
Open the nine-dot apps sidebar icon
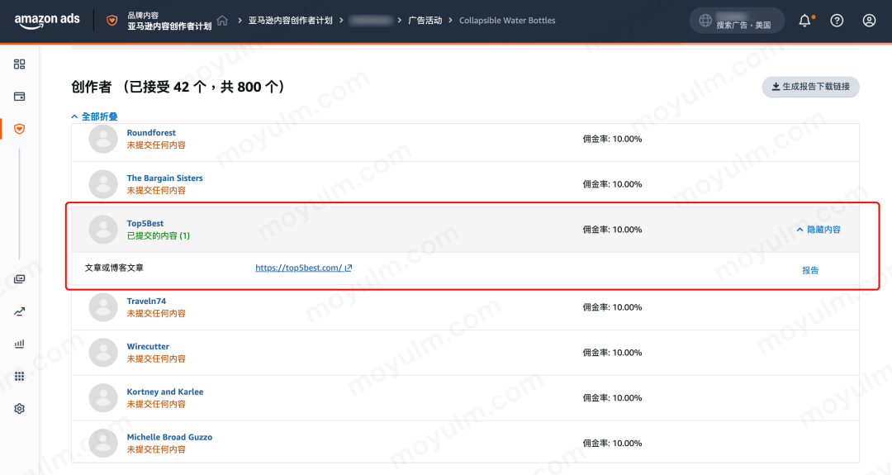tap(19, 377)
